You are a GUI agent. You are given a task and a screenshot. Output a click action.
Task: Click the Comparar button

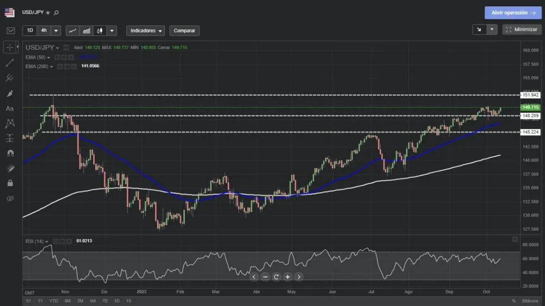pyautogui.click(x=184, y=31)
